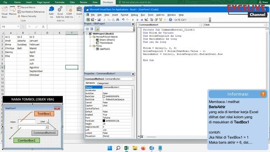Click Share button in Excel
Screen dimensions: 270x152
coord(263,2)
